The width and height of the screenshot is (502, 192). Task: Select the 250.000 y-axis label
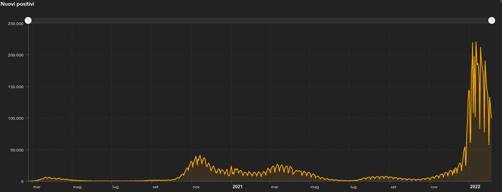point(16,23)
